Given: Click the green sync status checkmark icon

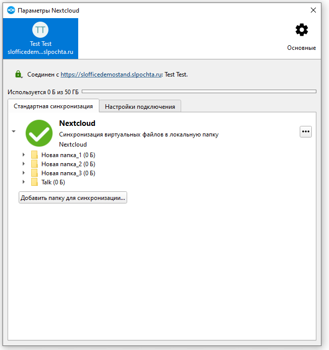Looking at the screenshot, I should point(39,133).
